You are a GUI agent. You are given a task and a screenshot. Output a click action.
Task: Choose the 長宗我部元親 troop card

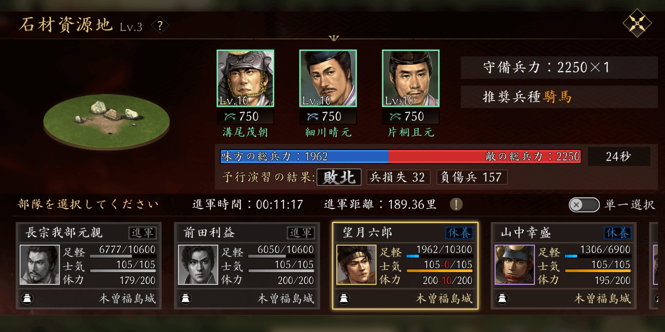pyautogui.click(x=89, y=266)
